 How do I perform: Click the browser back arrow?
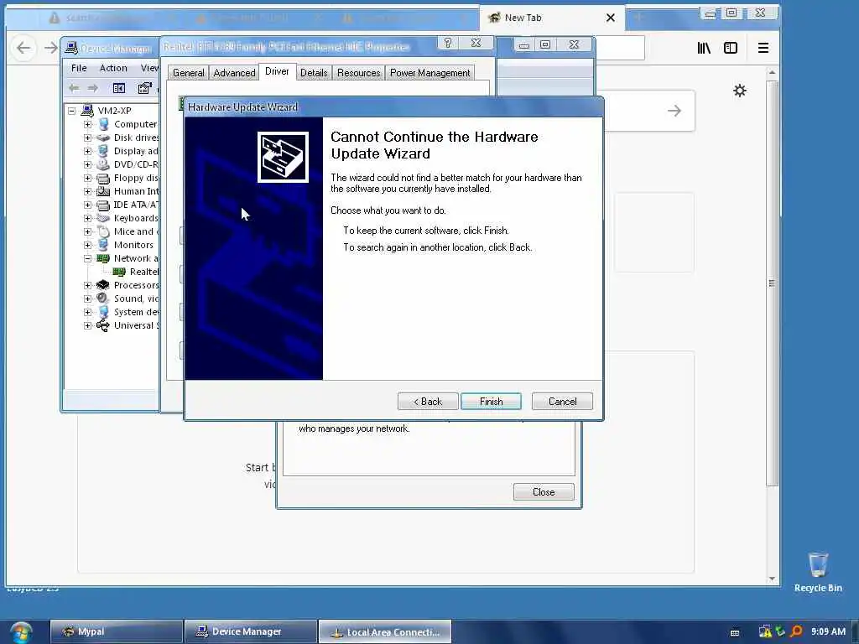tap(23, 48)
